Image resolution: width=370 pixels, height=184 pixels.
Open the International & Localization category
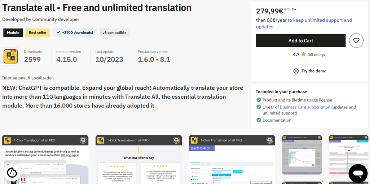coord(28,78)
